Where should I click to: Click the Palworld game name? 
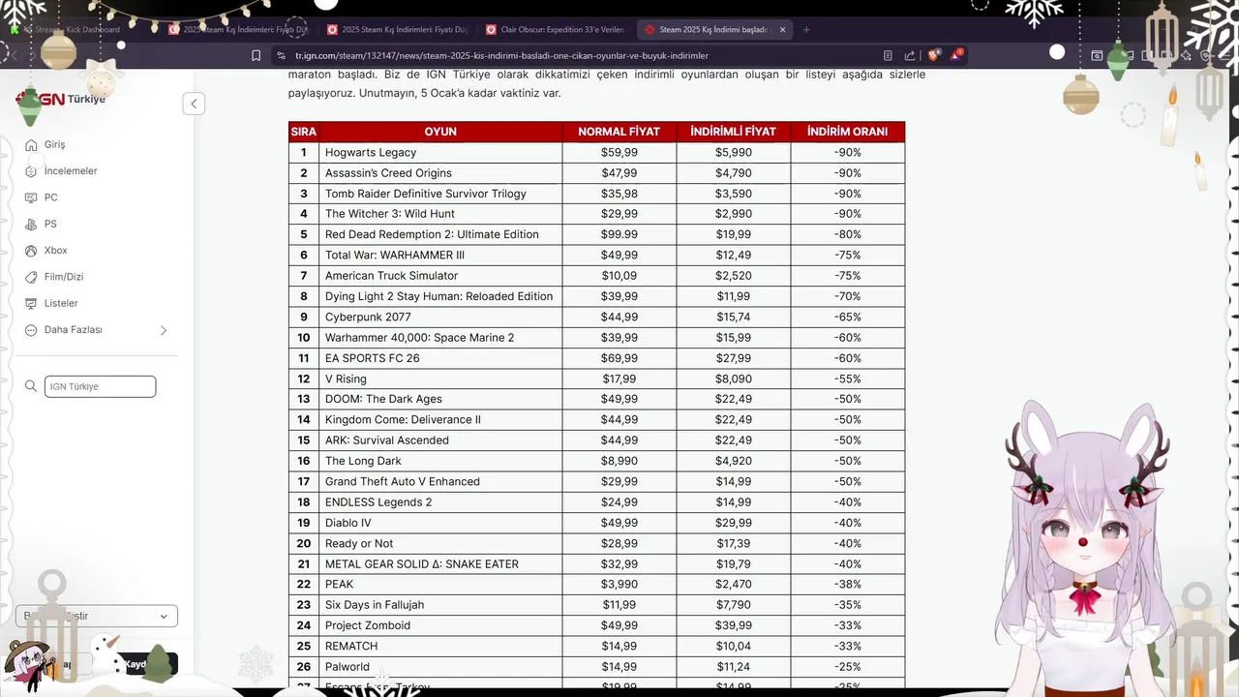[x=348, y=667]
